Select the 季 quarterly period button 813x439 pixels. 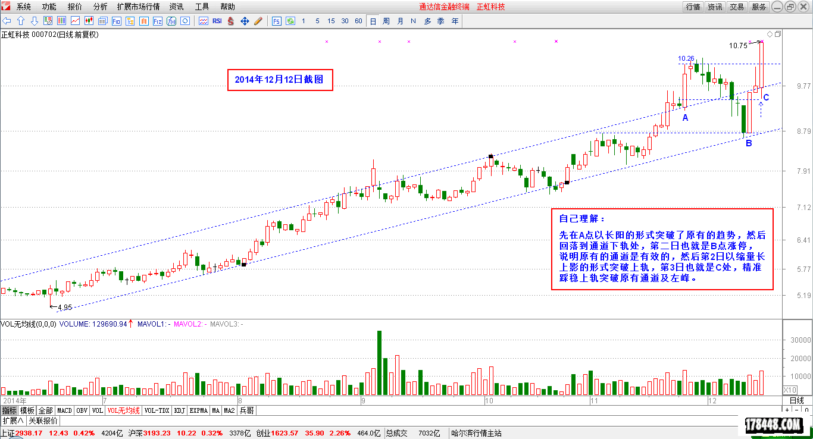(x=441, y=21)
